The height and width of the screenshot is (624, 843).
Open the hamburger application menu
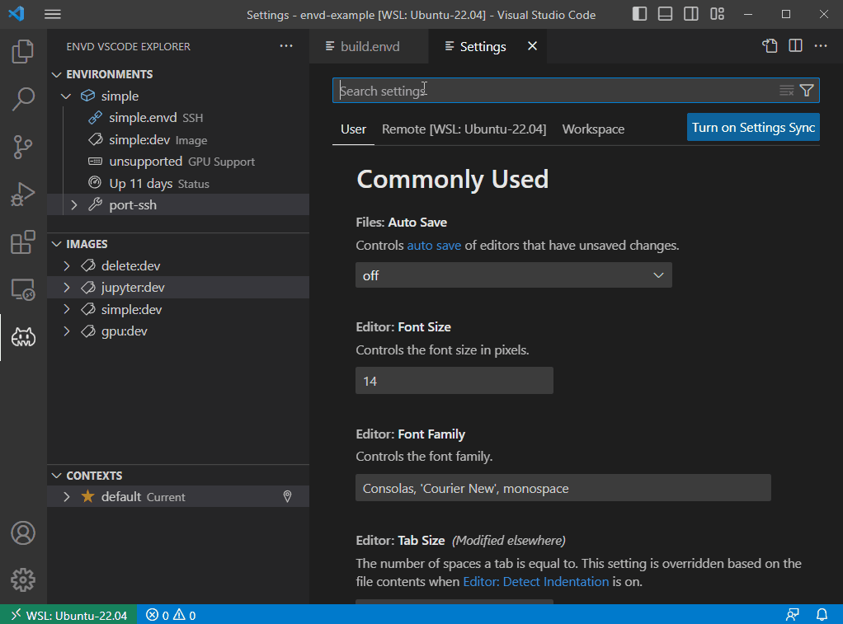tap(52, 14)
